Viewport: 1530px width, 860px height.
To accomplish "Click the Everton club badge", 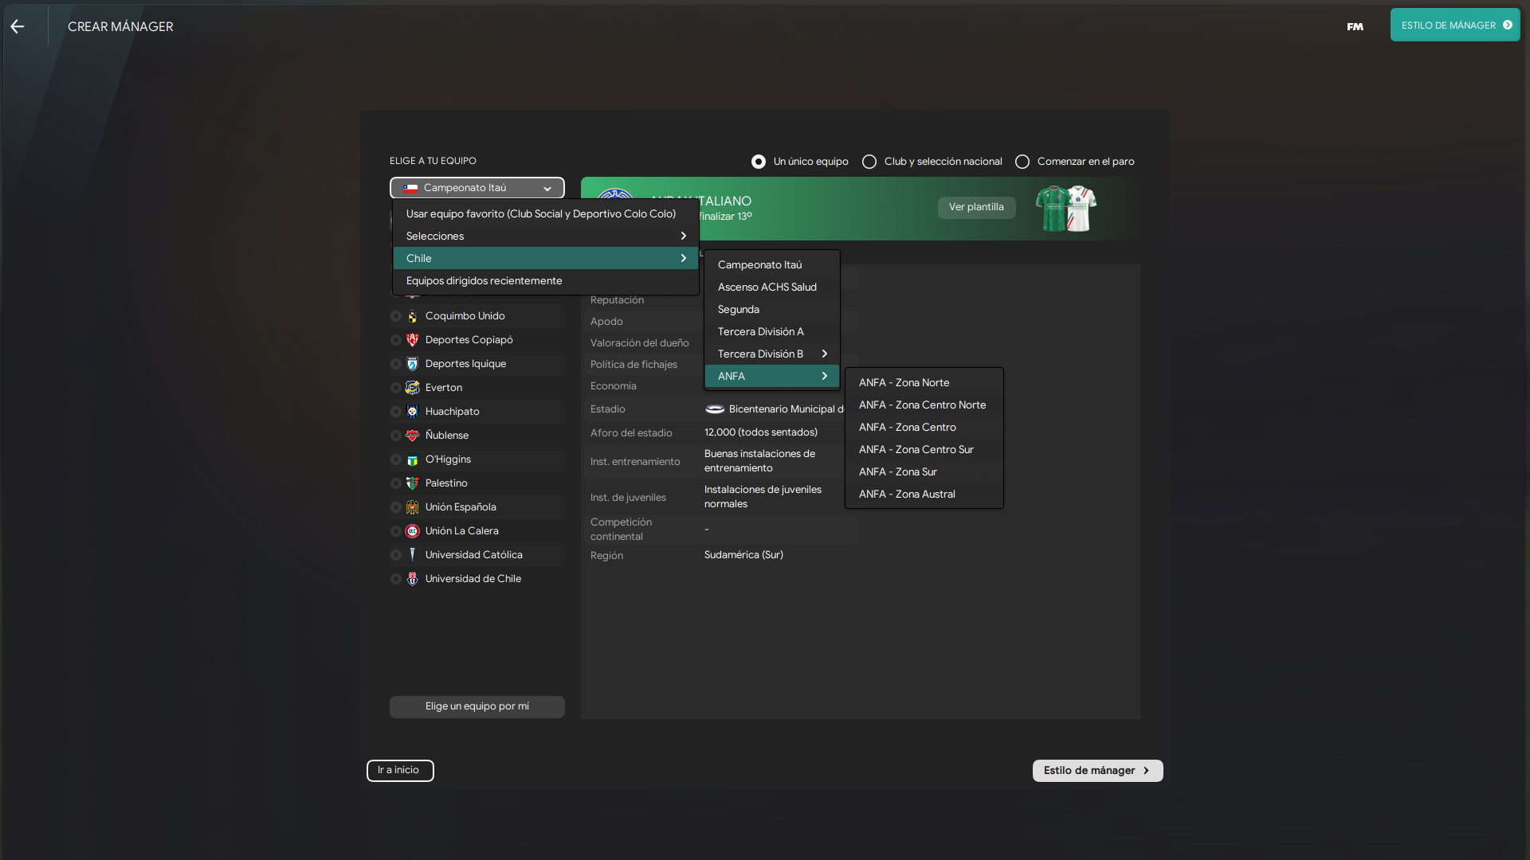I will pos(412,388).
